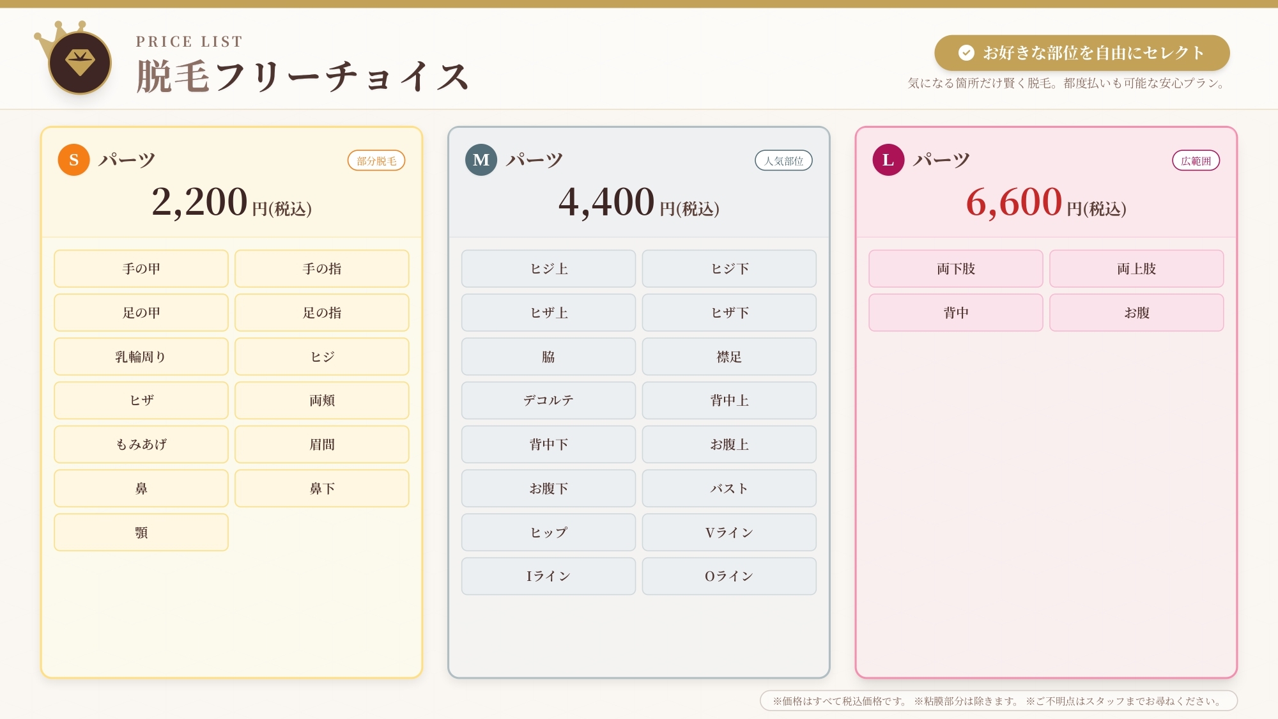The image size is (1278, 719).
Task: Select ヒップ in M parts
Action: [x=548, y=532]
